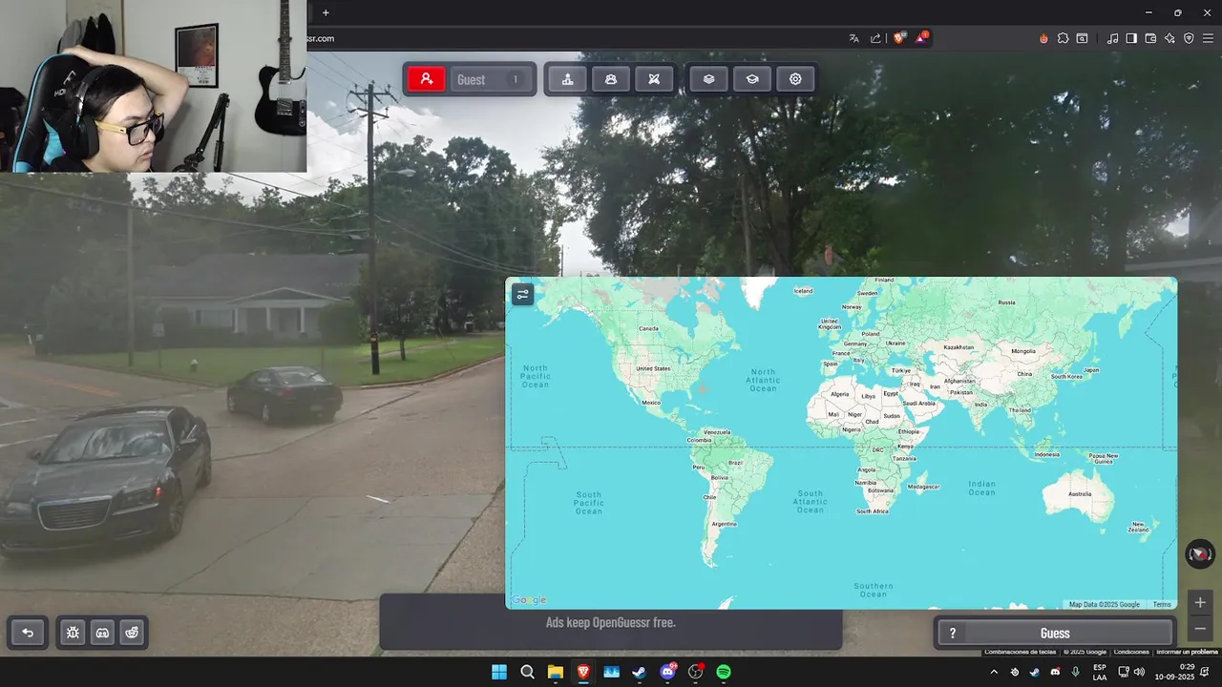
Task: Click the translate page icon
Action: (853, 38)
